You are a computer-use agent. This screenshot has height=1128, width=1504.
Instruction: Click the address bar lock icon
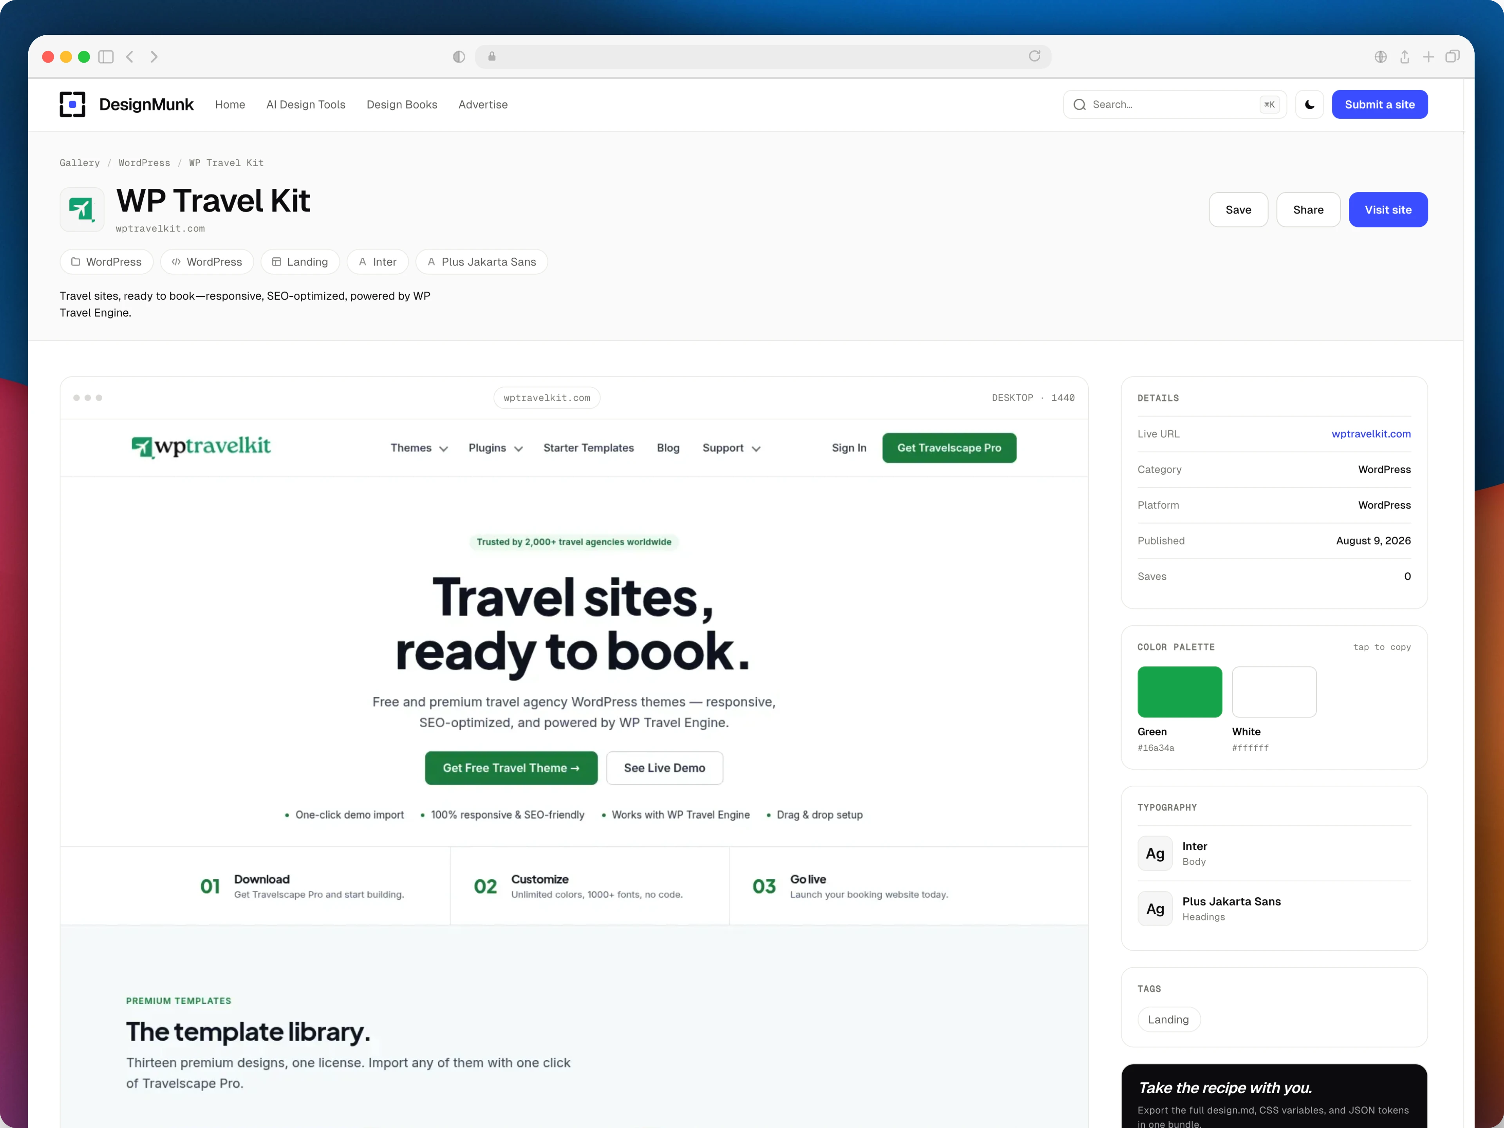pos(492,56)
